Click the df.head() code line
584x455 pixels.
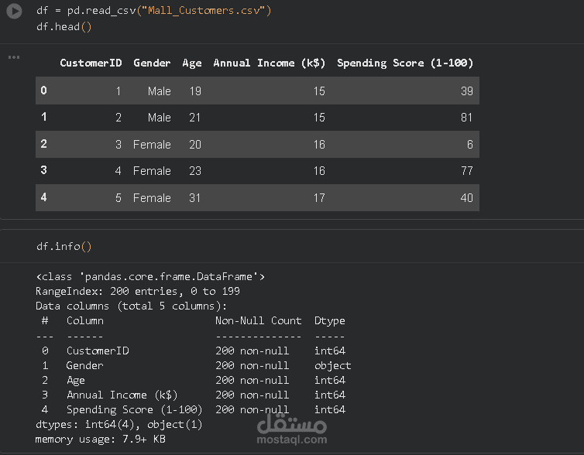coord(64,27)
